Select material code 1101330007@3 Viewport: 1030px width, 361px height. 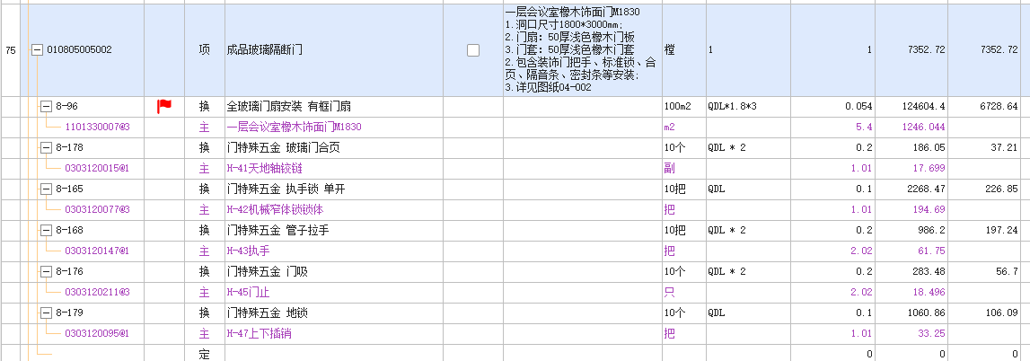click(97, 128)
